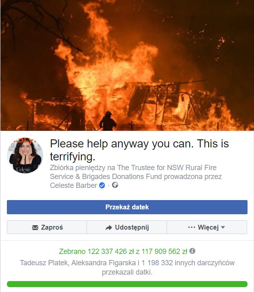Open donor Tadeusz Platek's profile link
The image size is (254, 292).
[44, 263]
